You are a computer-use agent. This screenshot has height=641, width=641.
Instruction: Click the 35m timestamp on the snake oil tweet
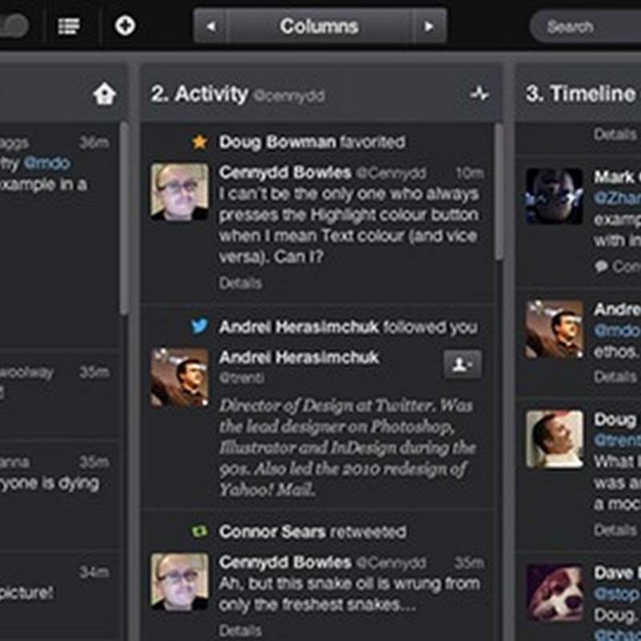(470, 563)
